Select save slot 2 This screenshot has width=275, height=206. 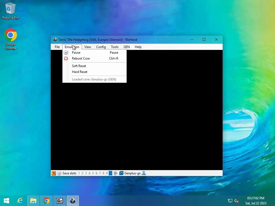[x=82, y=173]
